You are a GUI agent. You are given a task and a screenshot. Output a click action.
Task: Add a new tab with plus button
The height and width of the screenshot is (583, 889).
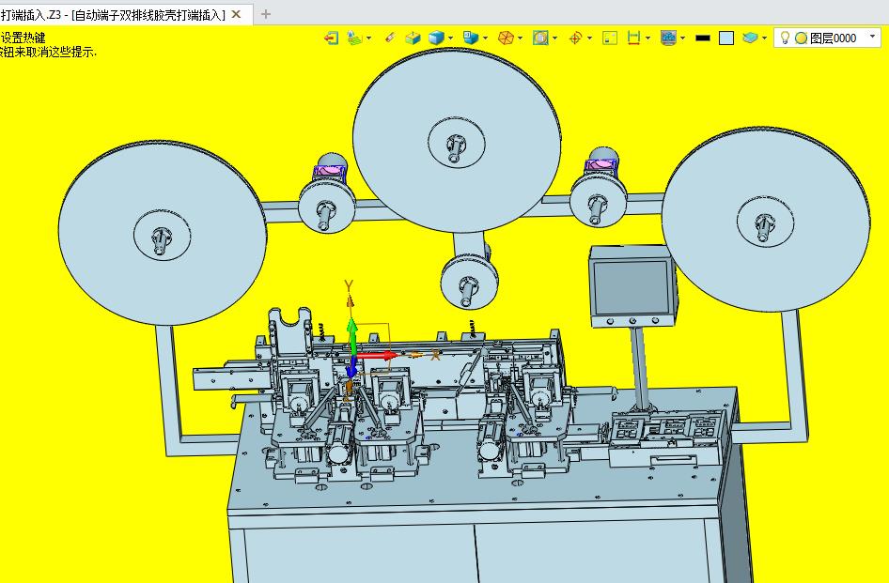coord(265,15)
